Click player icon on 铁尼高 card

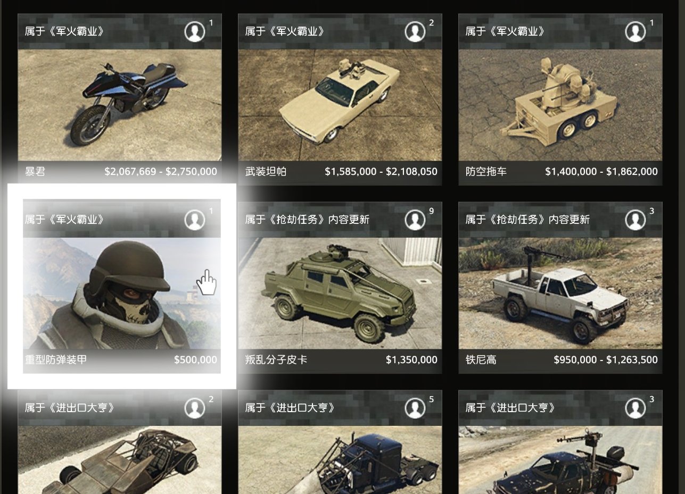(x=636, y=220)
